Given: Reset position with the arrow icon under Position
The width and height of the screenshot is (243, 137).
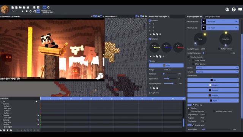Looking at the screenshot, I should point(150,34).
